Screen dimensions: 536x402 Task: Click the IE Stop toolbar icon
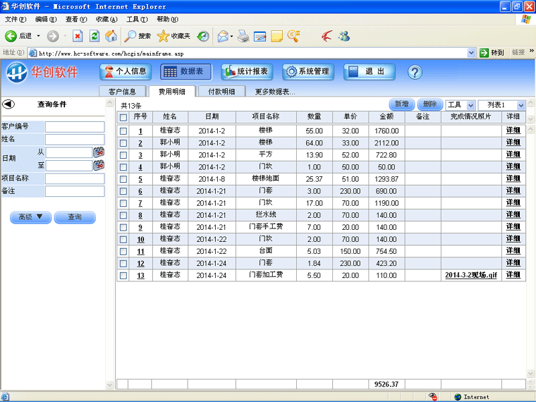[78, 36]
